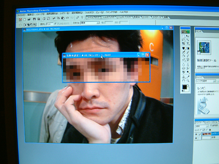
Task: Select the Move tool in toolbox
Action: pyautogui.click(x=188, y=36)
